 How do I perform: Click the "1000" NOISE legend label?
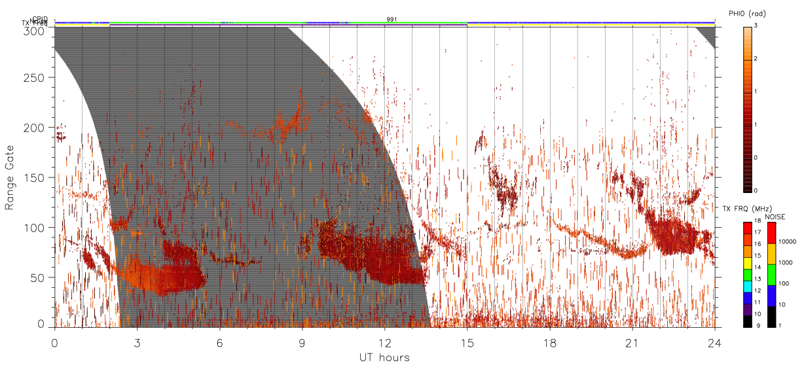coord(786,262)
